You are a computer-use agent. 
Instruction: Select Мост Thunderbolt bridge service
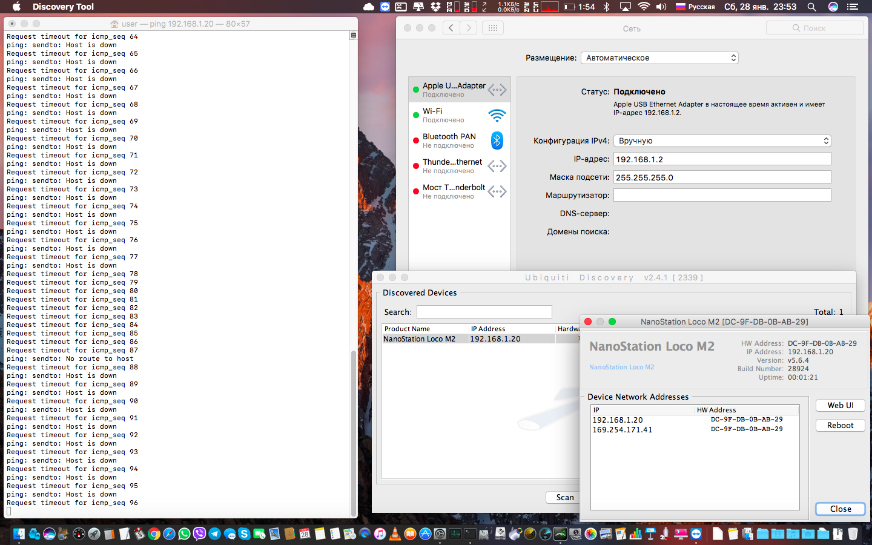click(460, 191)
